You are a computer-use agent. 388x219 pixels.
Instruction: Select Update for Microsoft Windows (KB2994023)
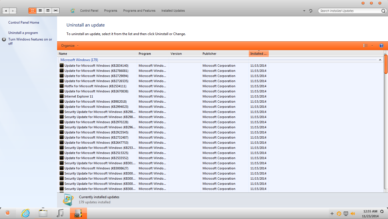[x=96, y=107]
